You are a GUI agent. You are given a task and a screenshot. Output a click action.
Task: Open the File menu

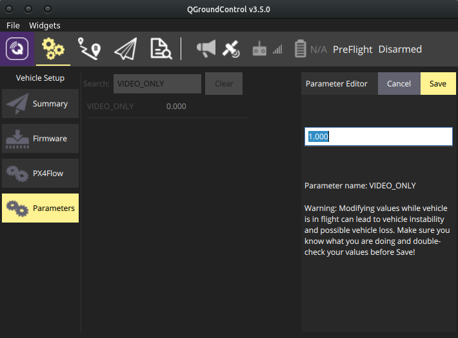[13, 25]
